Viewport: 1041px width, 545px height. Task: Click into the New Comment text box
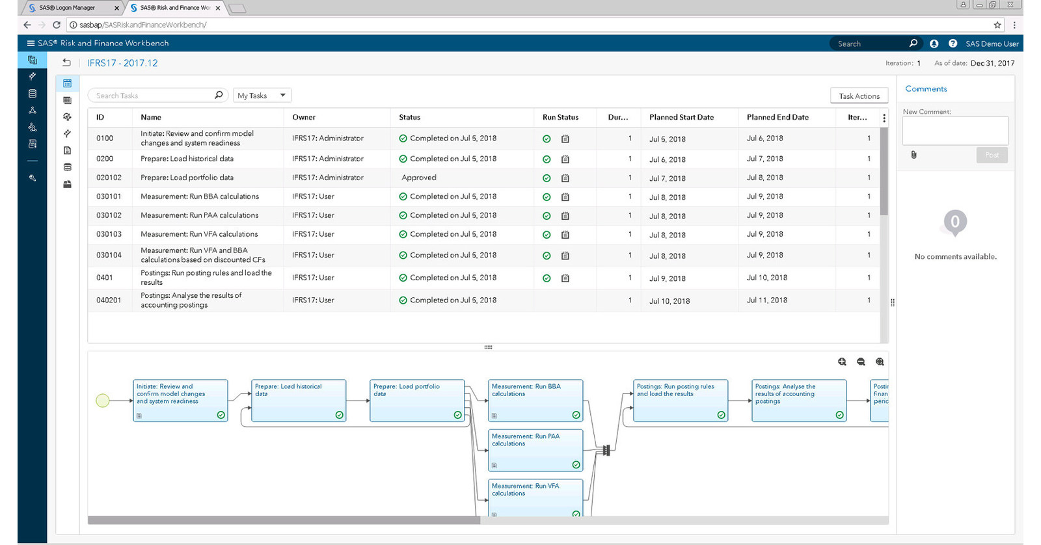[x=955, y=131]
